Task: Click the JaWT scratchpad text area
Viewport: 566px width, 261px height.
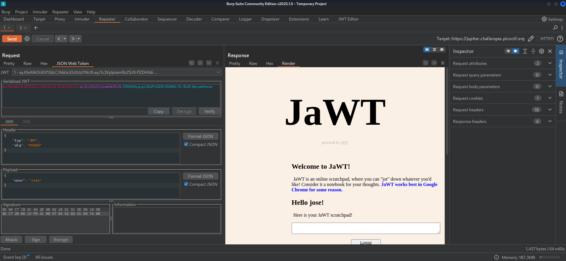Action: pos(366,228)
